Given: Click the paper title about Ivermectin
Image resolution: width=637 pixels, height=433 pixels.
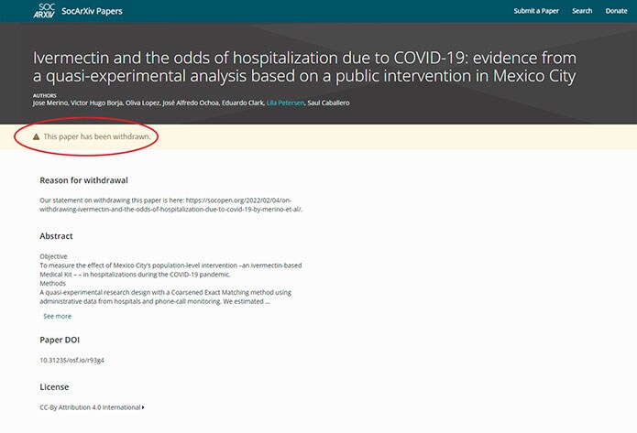Looking at the screenshot, I should click(304, 67).
